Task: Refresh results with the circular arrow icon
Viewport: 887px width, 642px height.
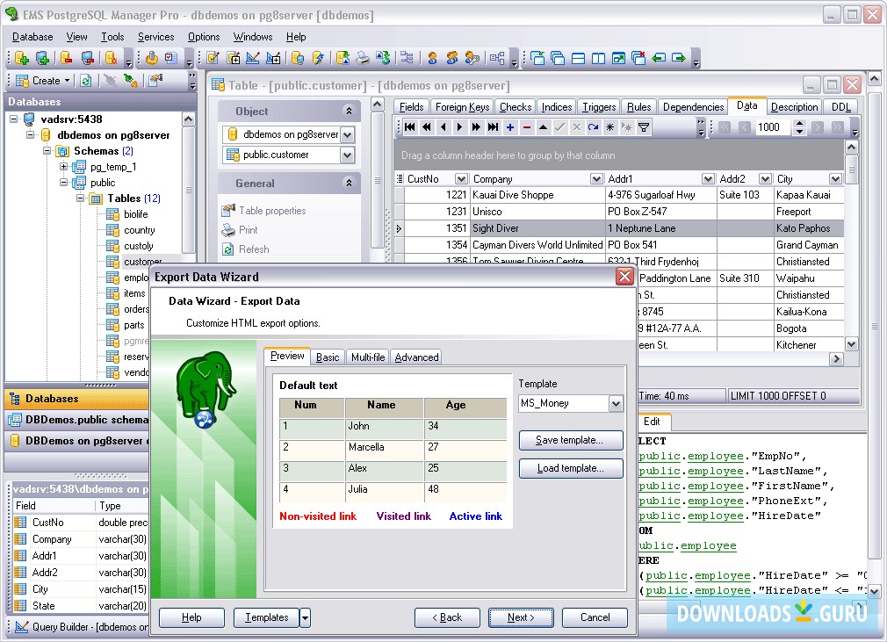Action: tap(594, 127)
